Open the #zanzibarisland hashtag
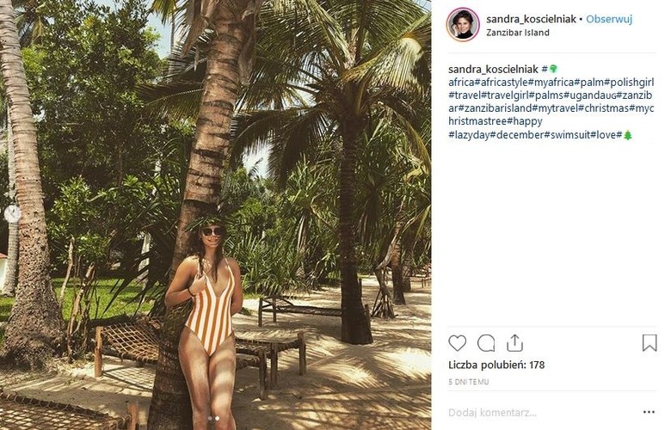The image size is (671, 430). [x=496, y=108]
